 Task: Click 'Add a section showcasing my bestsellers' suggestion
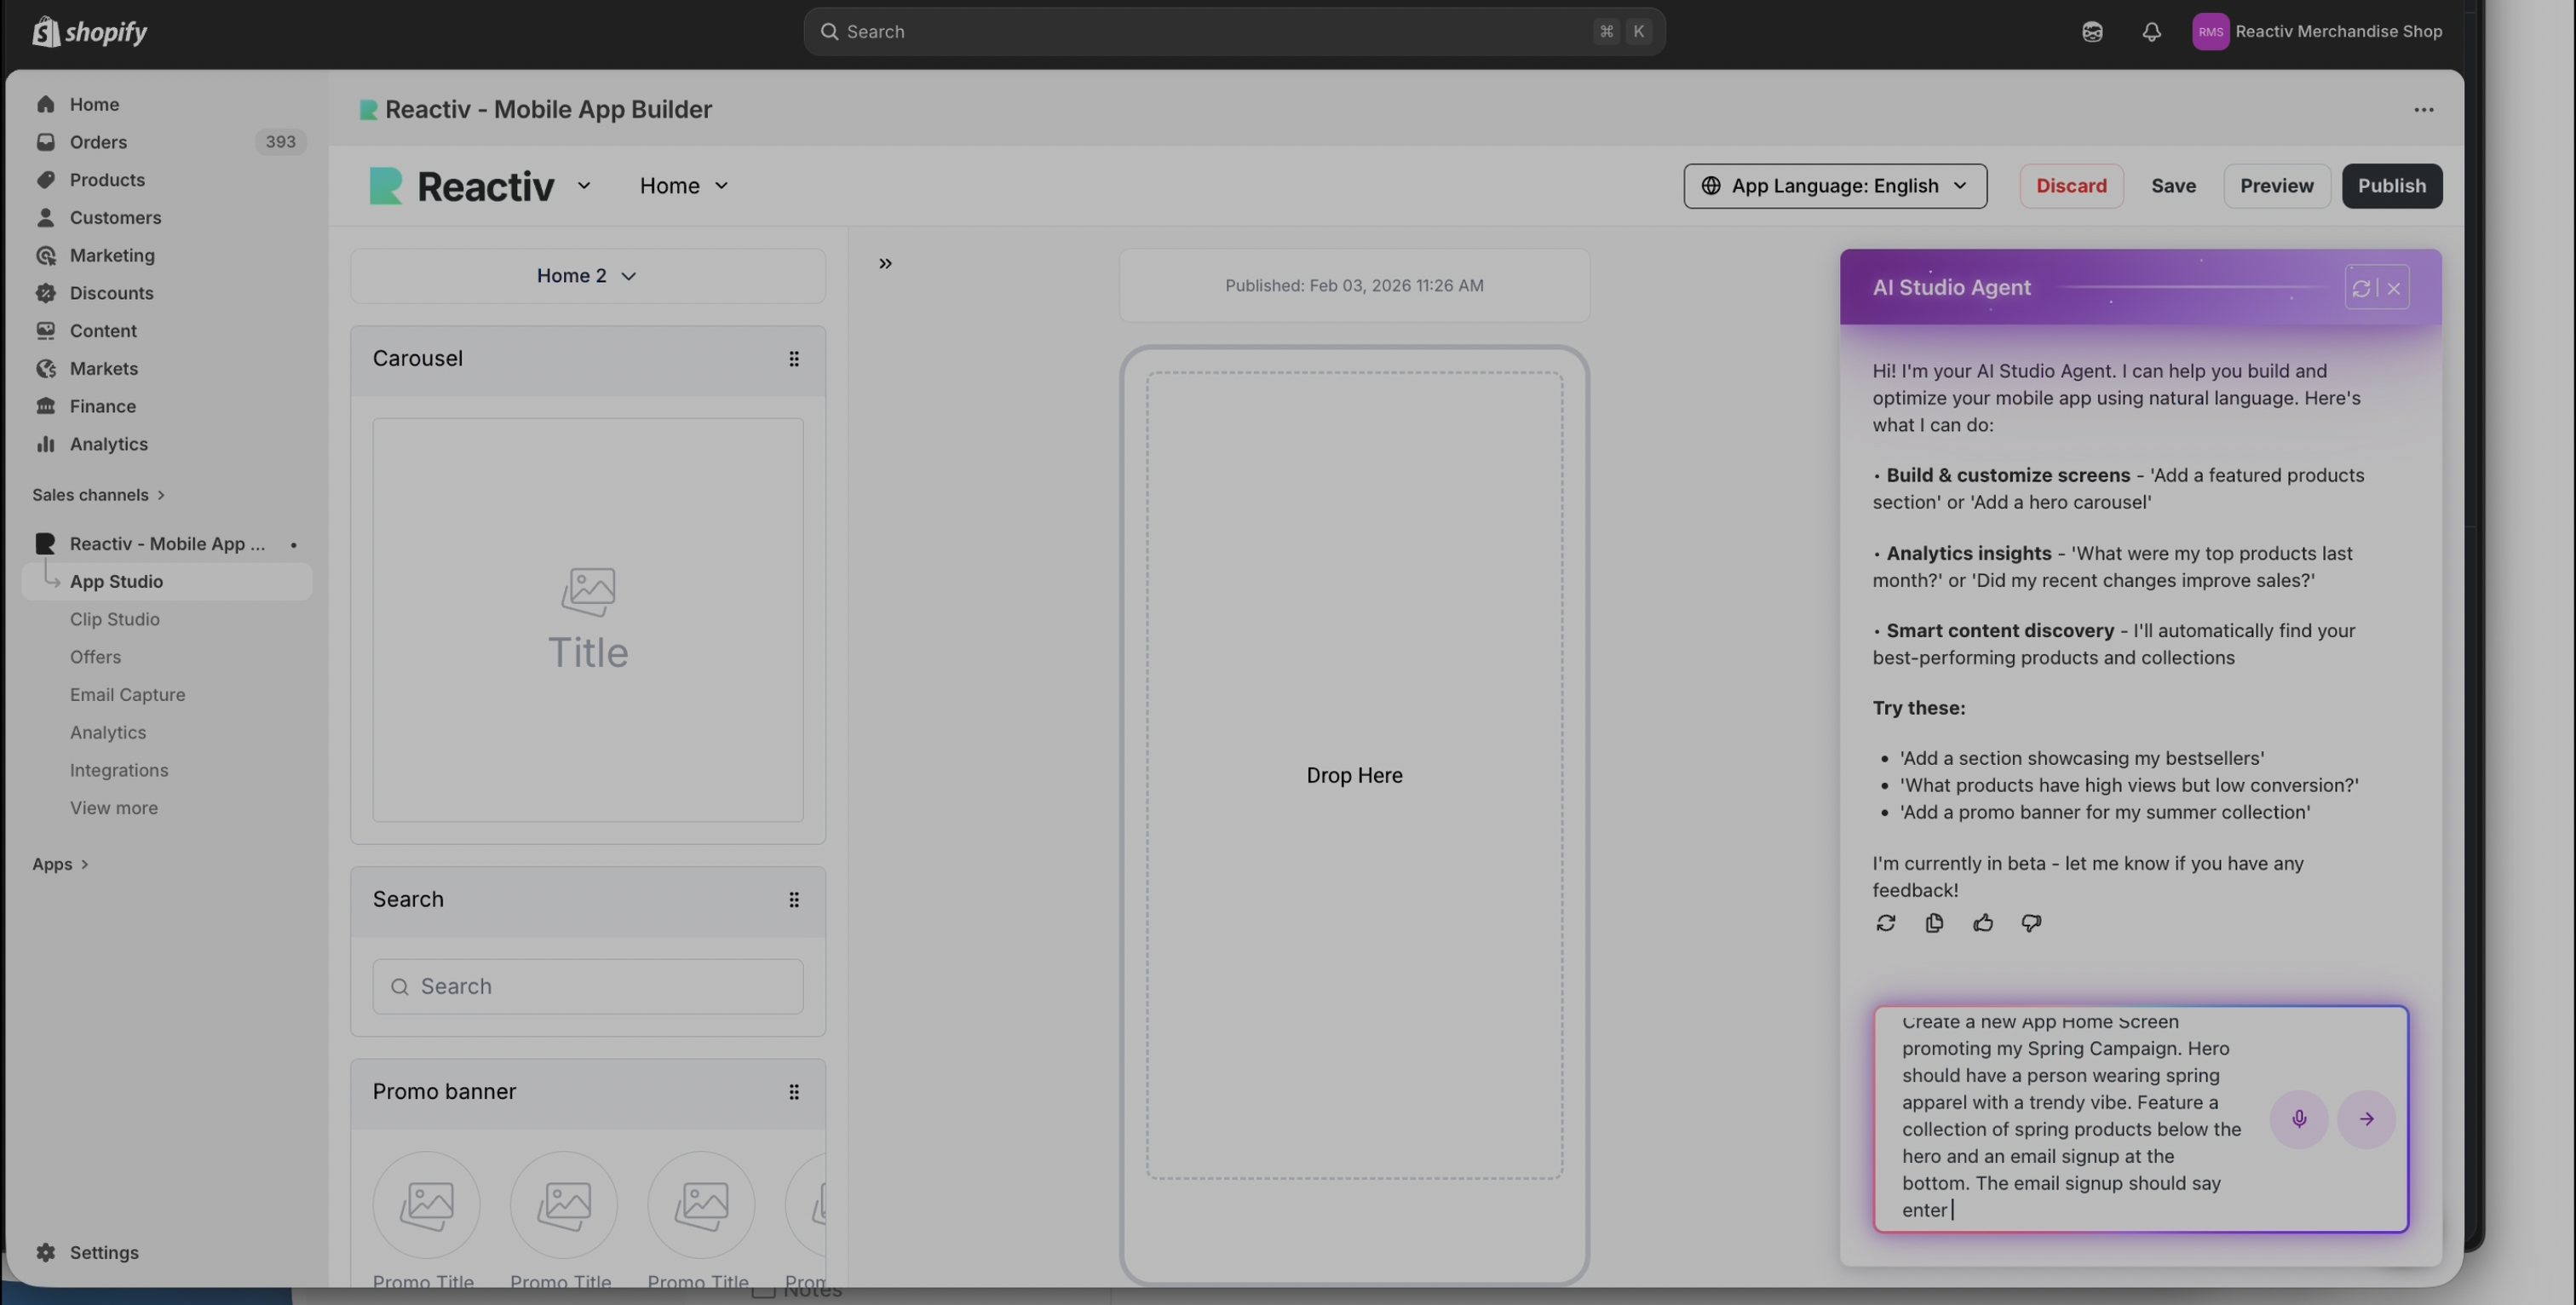pos(2082,759)
